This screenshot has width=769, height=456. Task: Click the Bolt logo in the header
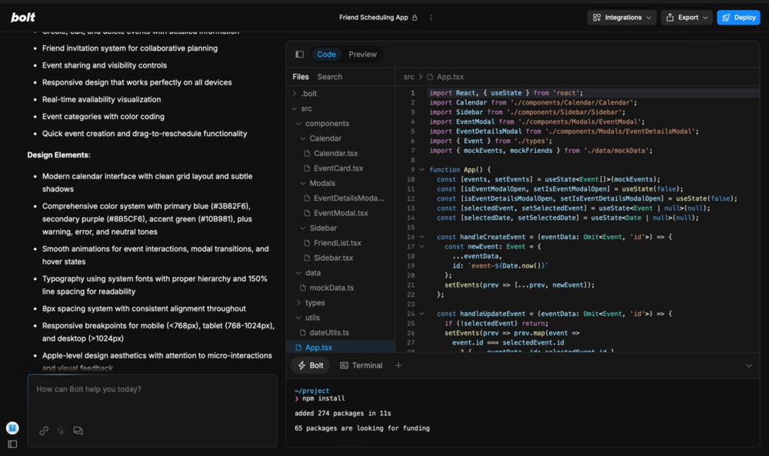[x=23, y=17]
